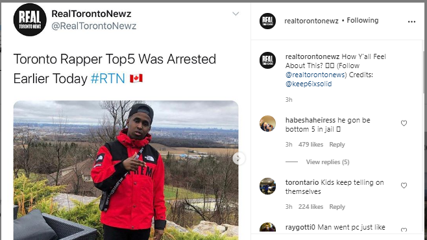Screen dimensions: 427x240
Task: Open torontario profile picture
Action: click(x=267, y=186)
